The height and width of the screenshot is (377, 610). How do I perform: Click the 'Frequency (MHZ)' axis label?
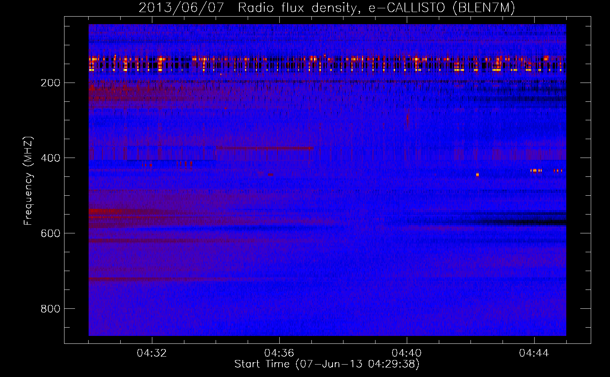point(28,181)
